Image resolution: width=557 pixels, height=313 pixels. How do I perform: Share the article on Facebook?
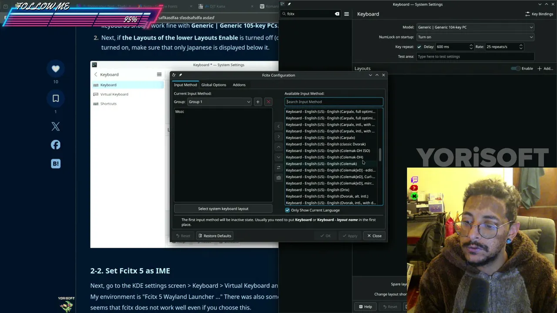point(56,145)
